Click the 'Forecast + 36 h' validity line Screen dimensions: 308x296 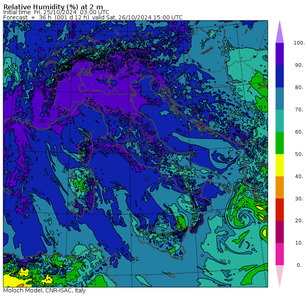(93, 17)
